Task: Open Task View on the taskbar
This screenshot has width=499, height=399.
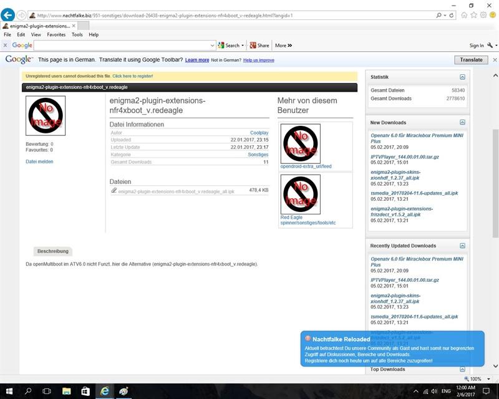Action: [x=47, y=391]
